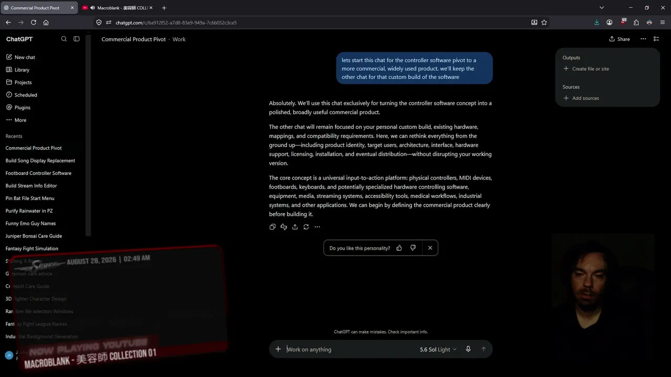Open the browser application hamburger menu
Image resolution: width=671 pixels, height=377 pixels.
[663, 23]
